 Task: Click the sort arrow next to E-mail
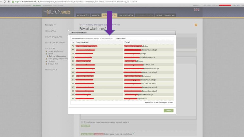point(131,42)
